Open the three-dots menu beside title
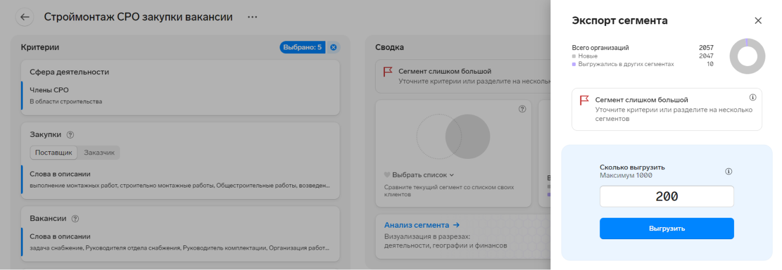Viewport: 782px width, 270px height. (252, 17)
